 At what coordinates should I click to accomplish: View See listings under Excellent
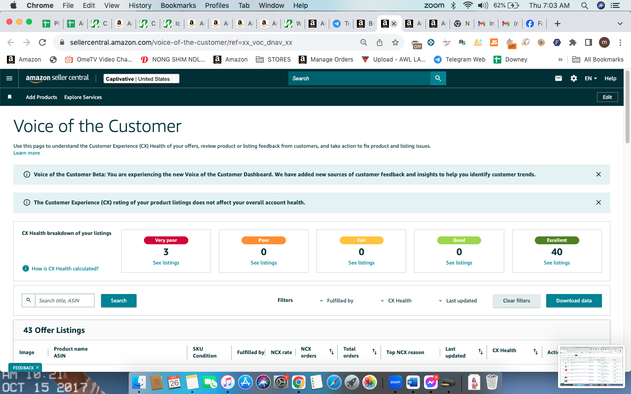[x=557, y=263]
